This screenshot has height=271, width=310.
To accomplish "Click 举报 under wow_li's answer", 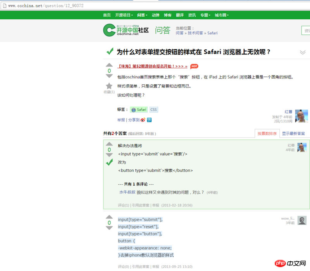I will point(156,266).
